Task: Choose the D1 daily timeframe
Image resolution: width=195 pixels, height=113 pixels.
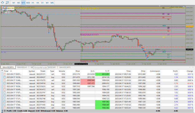Action: tap(42, 2)
